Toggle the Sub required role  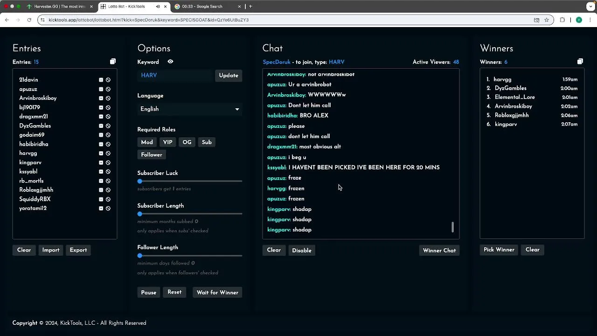(207, 142)
